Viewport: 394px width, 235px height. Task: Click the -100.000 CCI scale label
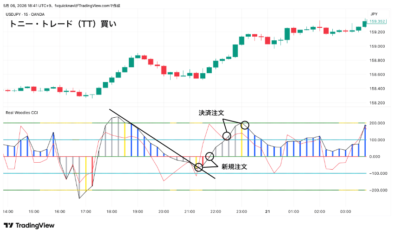coord(378,173)
